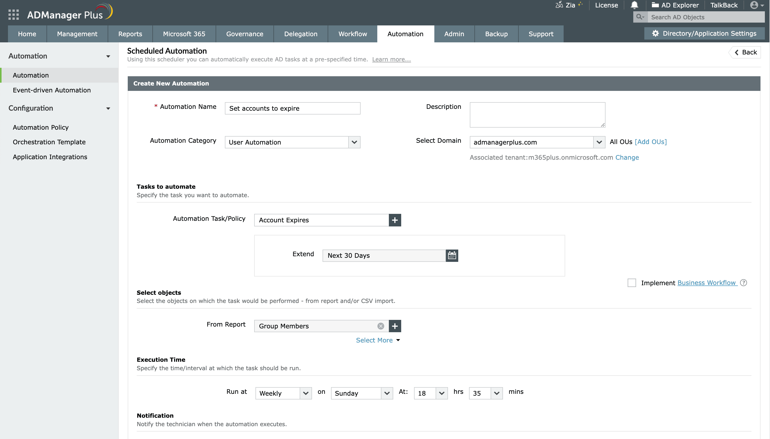Open the Management tab

tap(77, 34)
